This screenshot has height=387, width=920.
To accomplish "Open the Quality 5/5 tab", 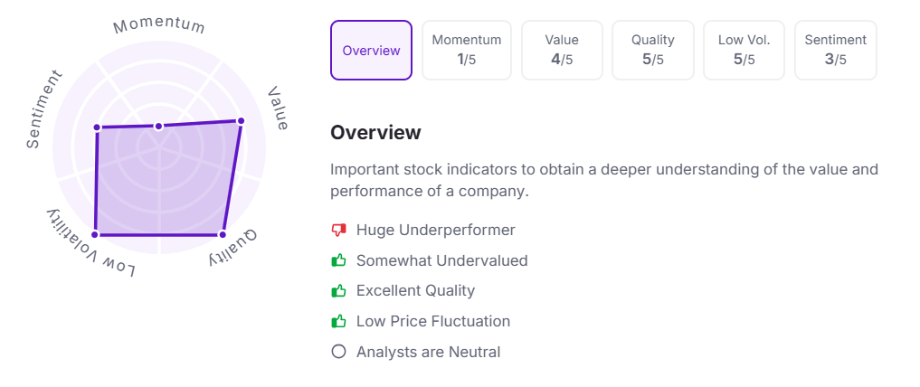I will pyautogui.click(x=653, y=51).
